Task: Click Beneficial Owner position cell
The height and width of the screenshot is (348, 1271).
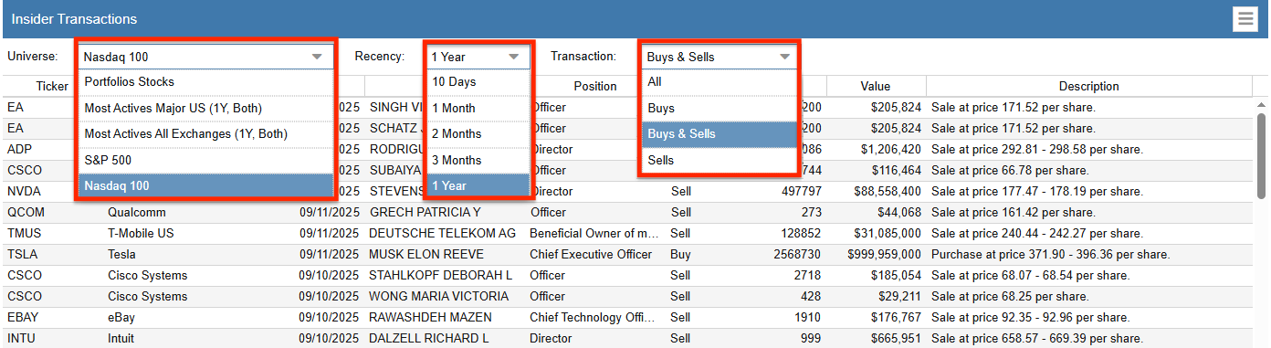Action: [x=593, y=233]
